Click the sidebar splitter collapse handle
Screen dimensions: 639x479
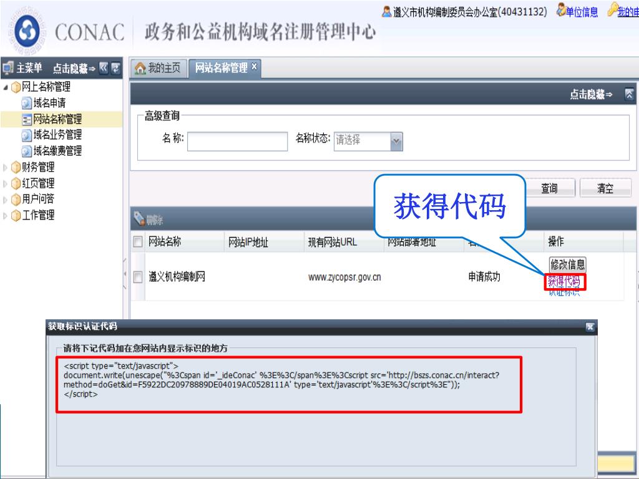[x=125, y=274]
